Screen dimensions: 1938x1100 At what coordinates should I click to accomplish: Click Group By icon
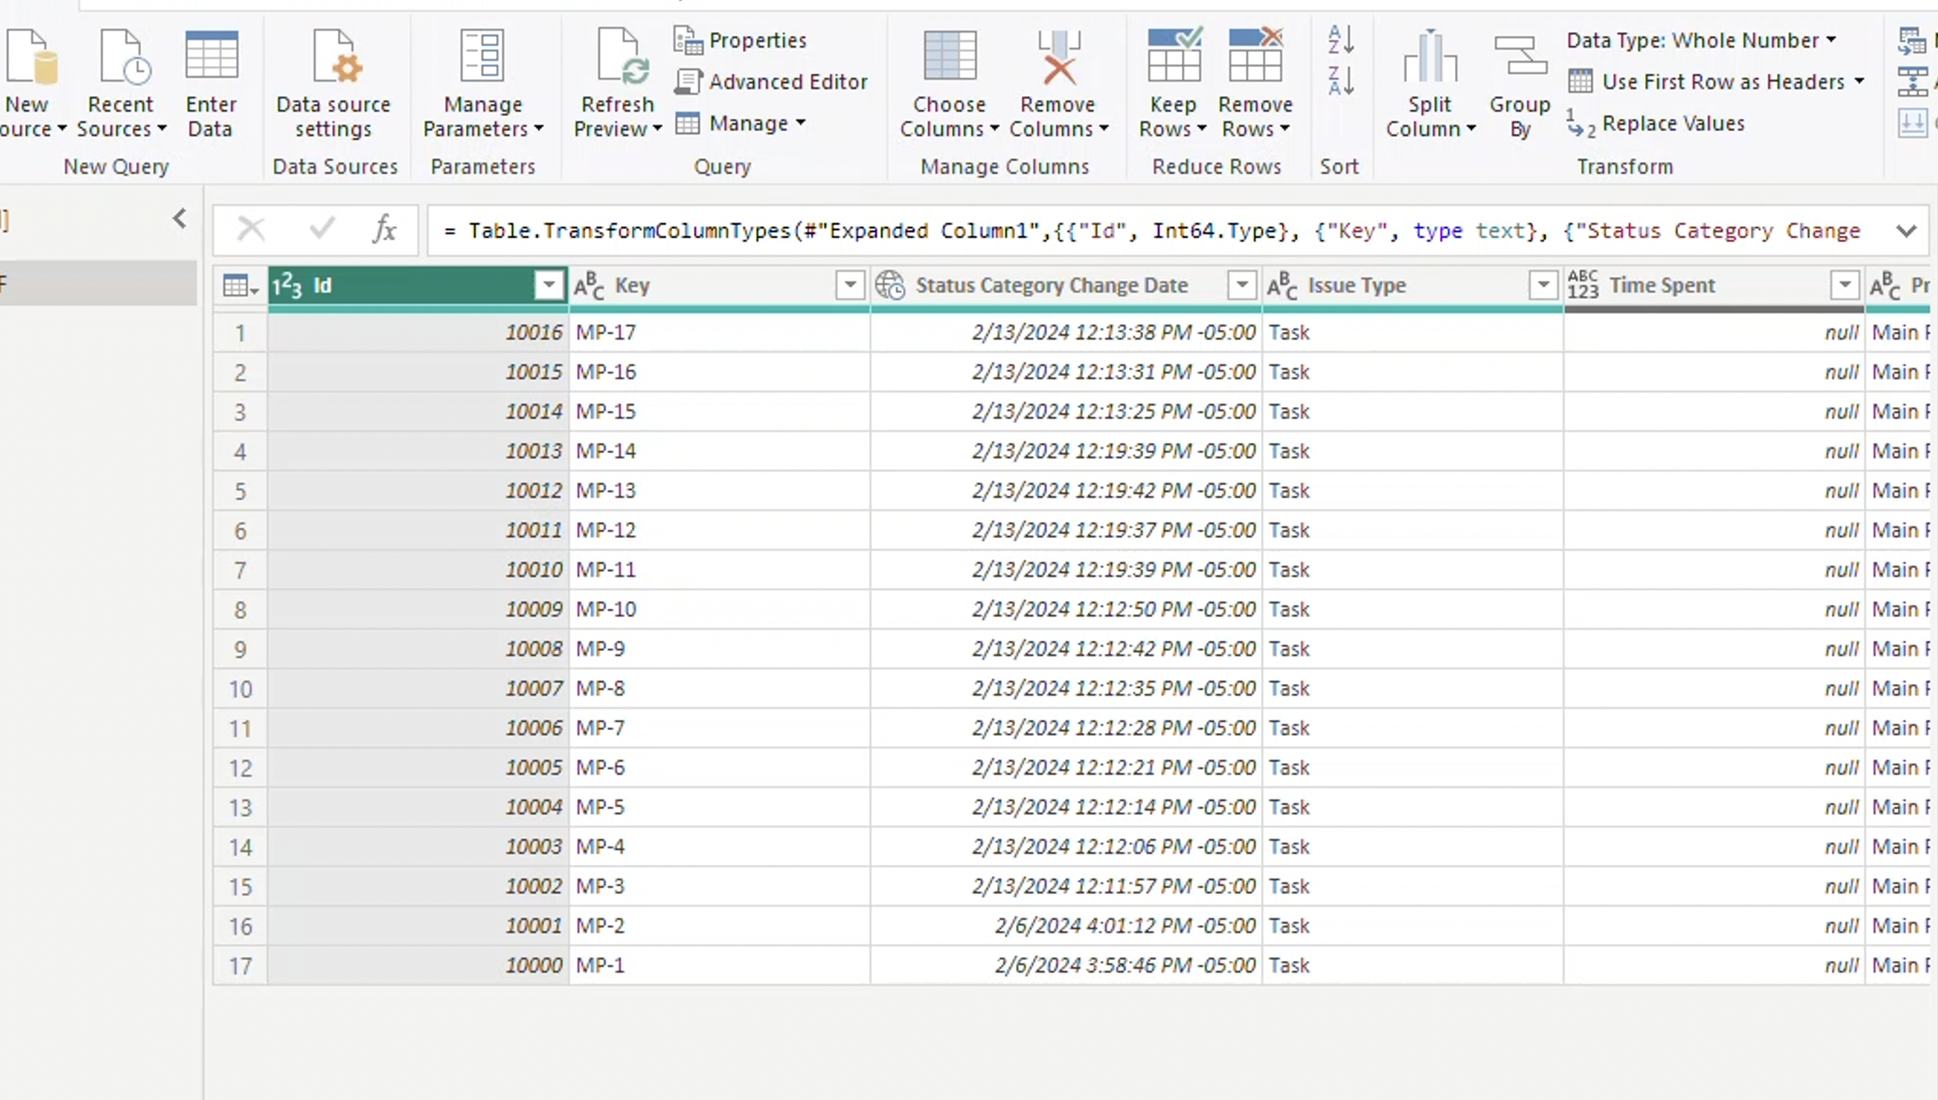pyautogui.click(x=1520, y=56)
